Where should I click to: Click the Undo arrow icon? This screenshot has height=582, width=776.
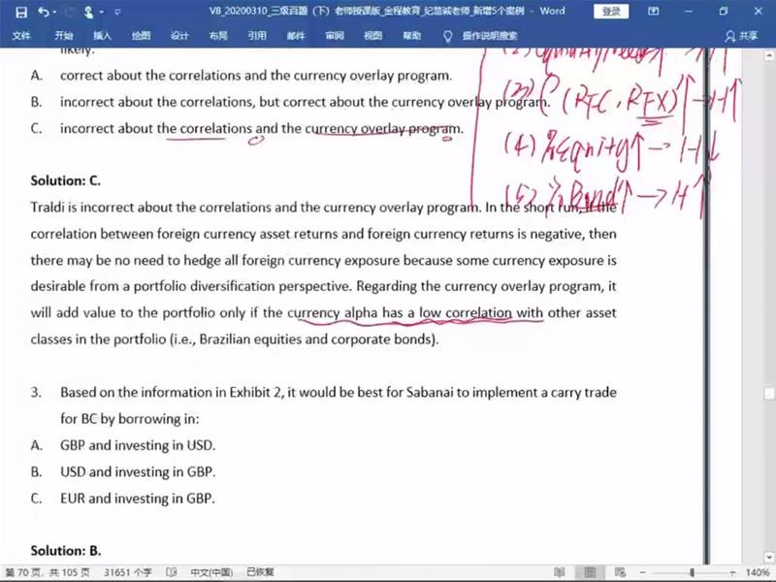tap(44, 12)
